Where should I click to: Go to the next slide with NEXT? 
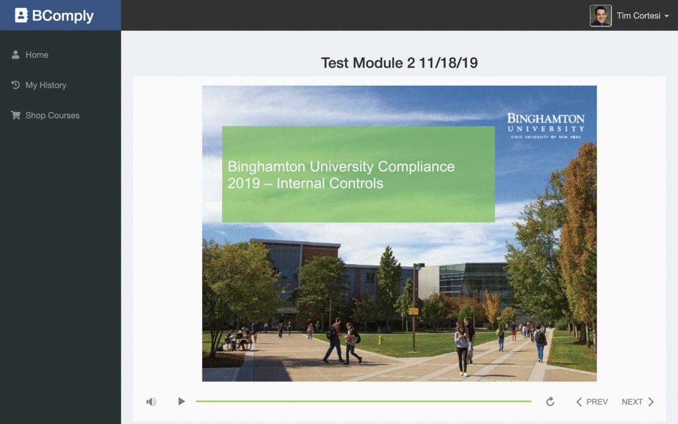(638, 402)
